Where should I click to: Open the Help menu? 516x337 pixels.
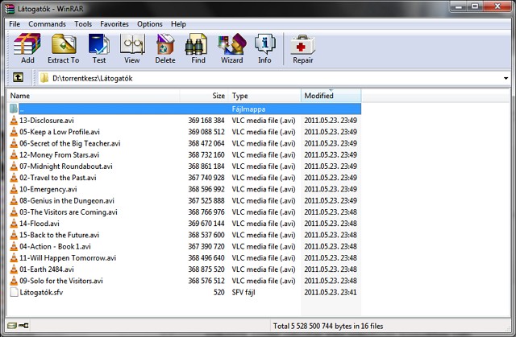[178, 24]
